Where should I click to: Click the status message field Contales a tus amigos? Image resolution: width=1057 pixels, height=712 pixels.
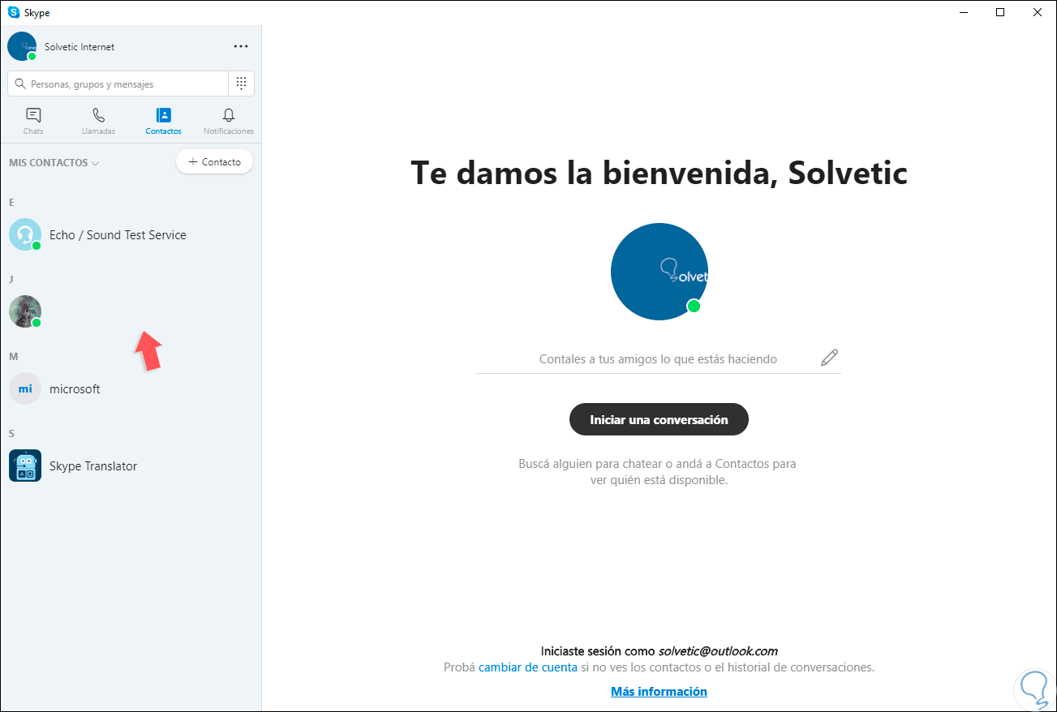[658, 358]
